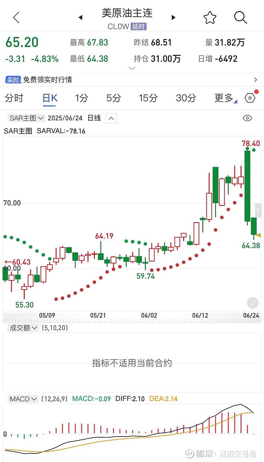This screenshot has height=462, width=264.
Task: Select the 日K tab
Action: point(50,98)
